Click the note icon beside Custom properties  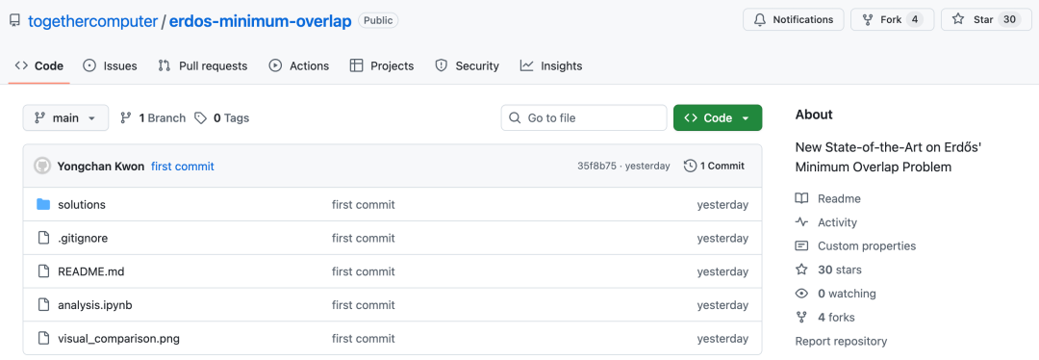click(x=801, y=246)
